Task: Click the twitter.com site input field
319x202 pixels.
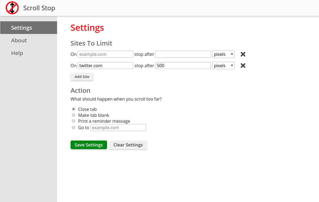Action: pyautogui.click(x=105, y=66)
